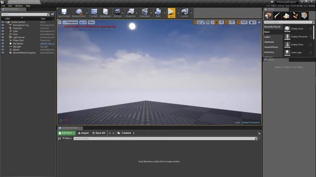Viewport: 316px width, 177px height.
Task: Maximize or restore the viewport
Action: coord(259,22)
